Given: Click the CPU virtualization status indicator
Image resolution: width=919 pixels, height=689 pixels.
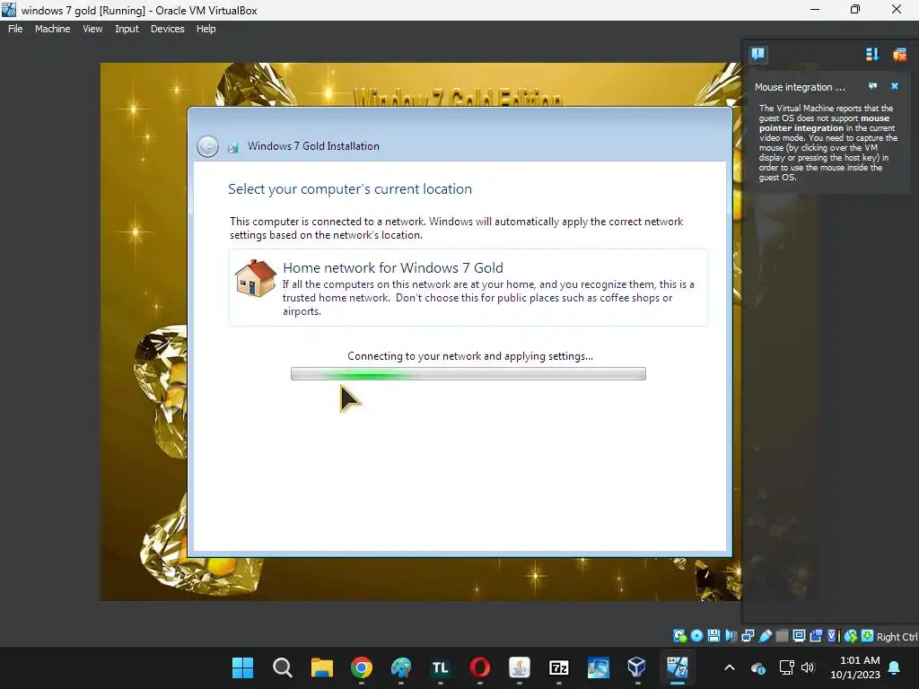Looking at the screenshot, I should [834, 636].
